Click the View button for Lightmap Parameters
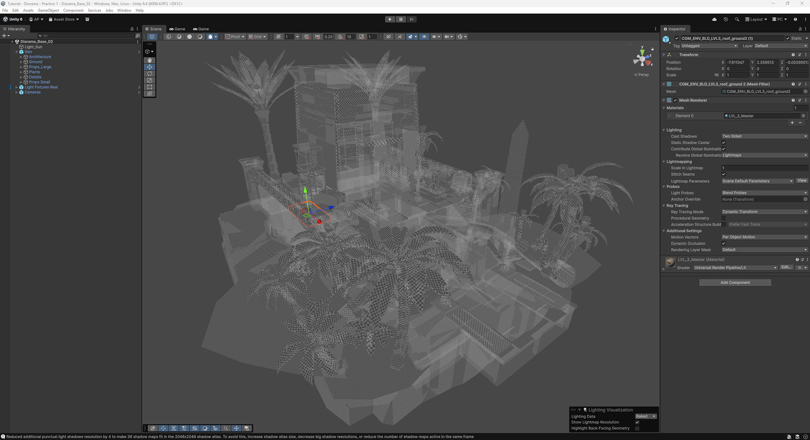The height and width of the screenshot is (440, 810). [x=802, y=181]
